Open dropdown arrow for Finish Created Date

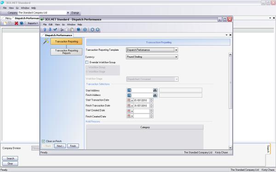(x=132, y=116)
